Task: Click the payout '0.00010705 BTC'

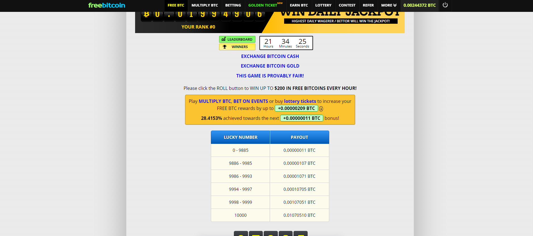Action: click(299, 189)
